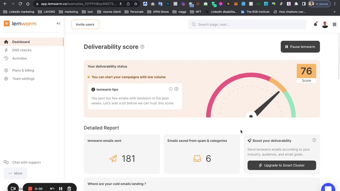The image size is (340, 191).
Task: Pause the screen recording
Action: (61, 189)
